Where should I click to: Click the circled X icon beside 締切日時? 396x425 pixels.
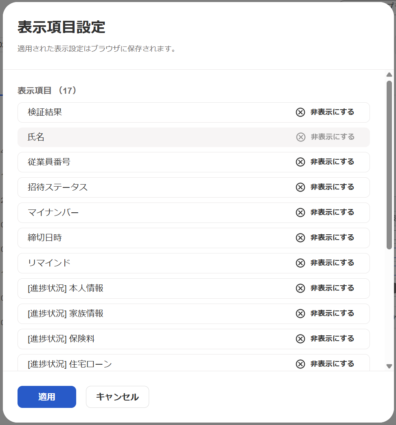300,238
